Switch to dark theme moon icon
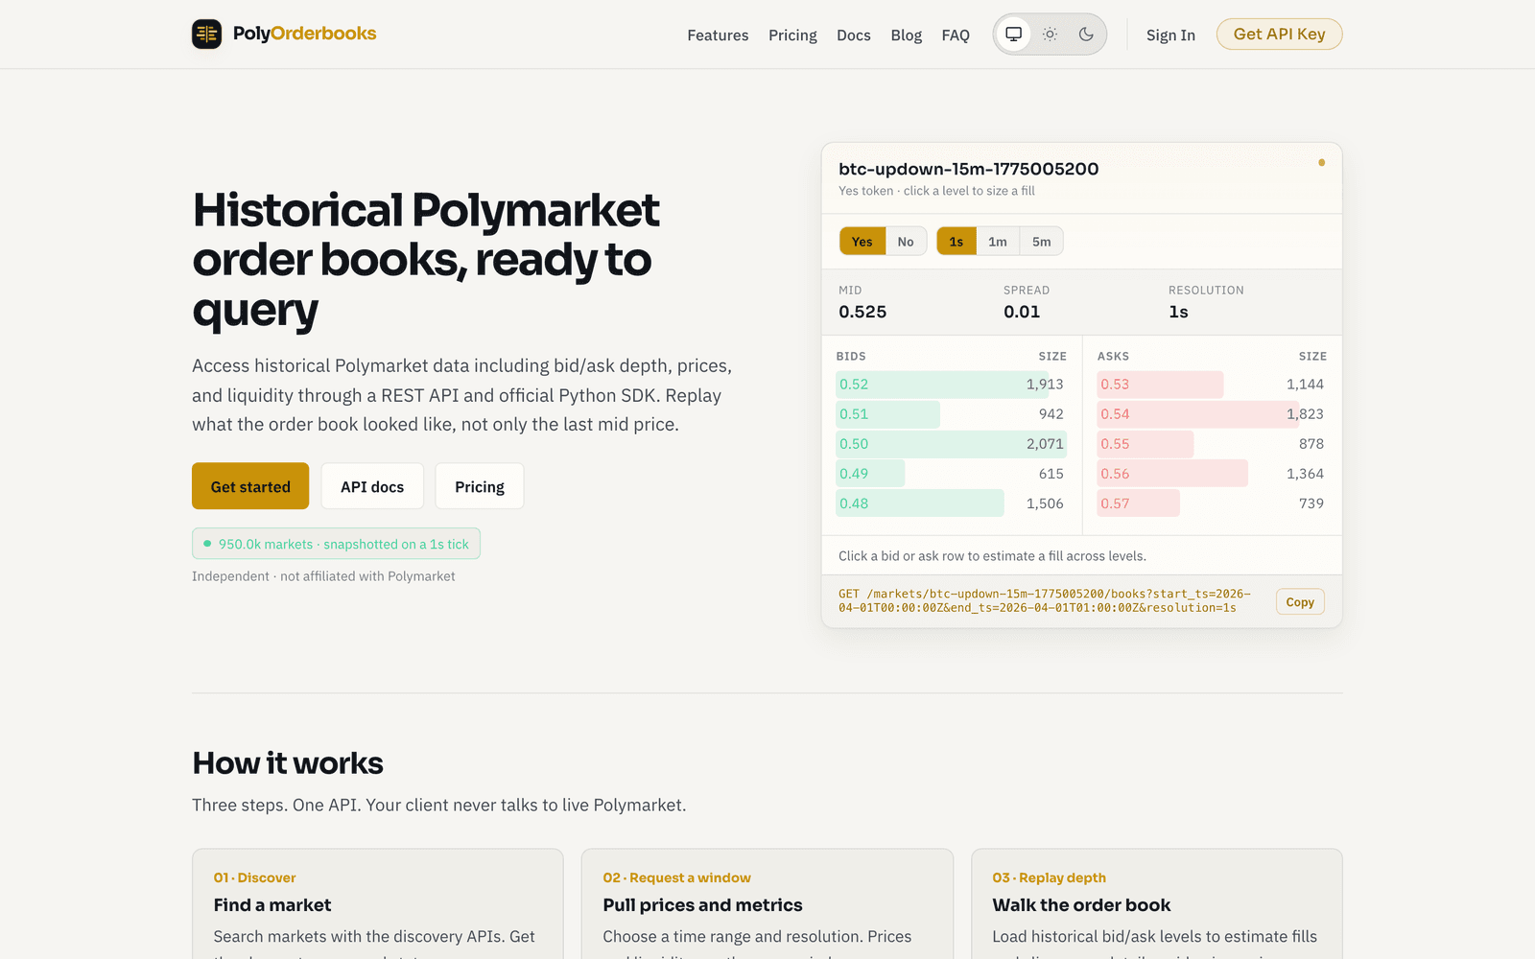This screenshot has width=1535, height=959. pos(1086,35)
